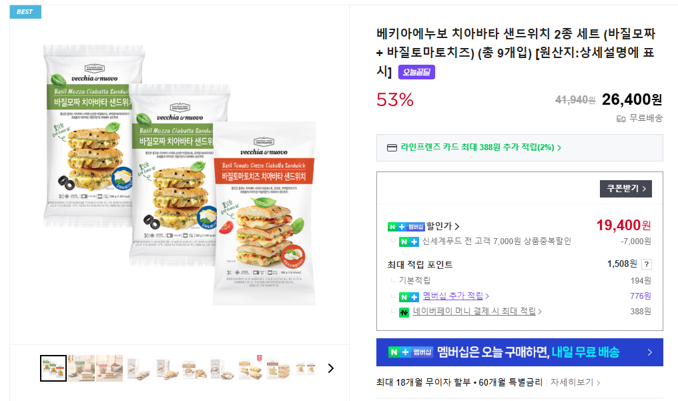Click the green Npay icon by 네이버페이 머니
Image resolution: width=678 pixels, height=401 pixels.
pos(404,312)
